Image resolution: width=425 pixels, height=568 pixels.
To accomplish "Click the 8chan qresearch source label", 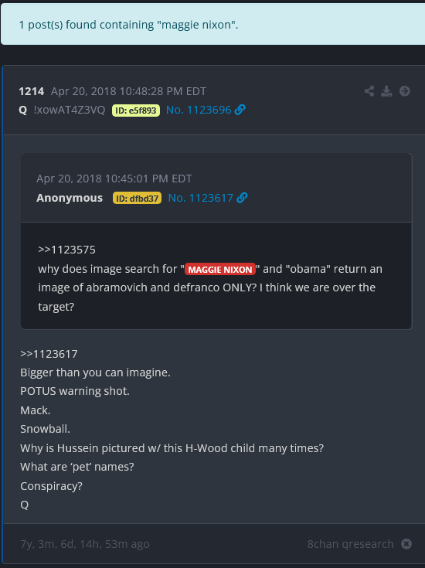I will pos(350,544).
